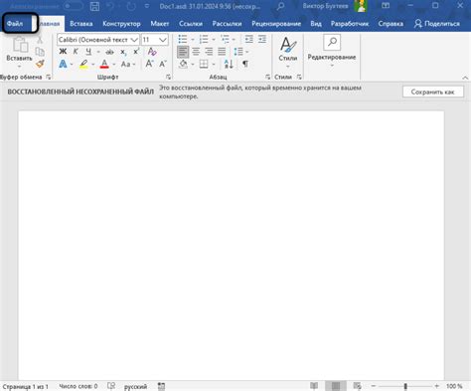The width and height of the screenshot is (471, 391).
Task: Justify the text
Action: [x=222, y=52]
